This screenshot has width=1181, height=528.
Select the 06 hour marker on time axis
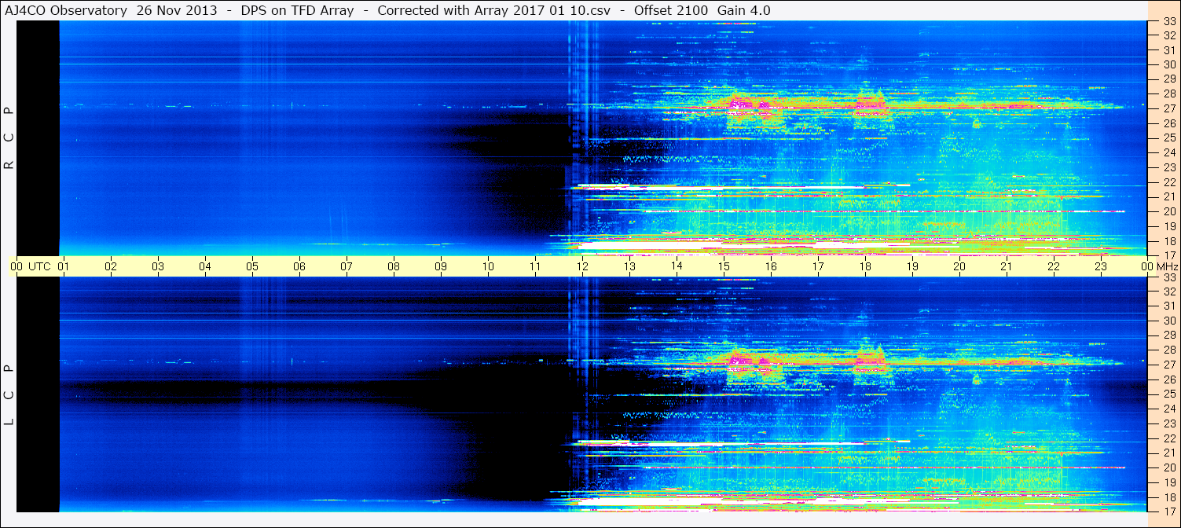click(x=299, y=266)
